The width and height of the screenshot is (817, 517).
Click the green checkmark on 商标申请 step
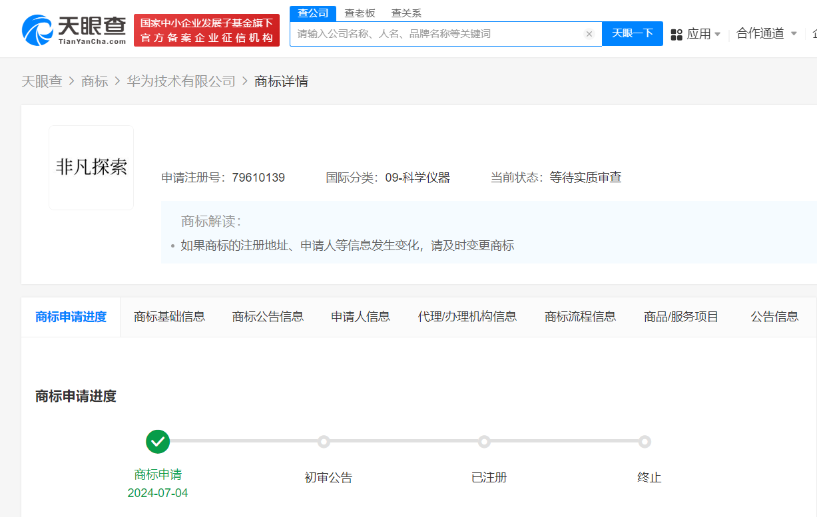click(x=158, y=441)
